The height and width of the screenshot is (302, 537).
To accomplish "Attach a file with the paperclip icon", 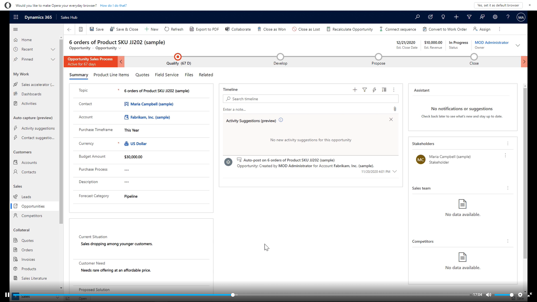I will point(395,109).
